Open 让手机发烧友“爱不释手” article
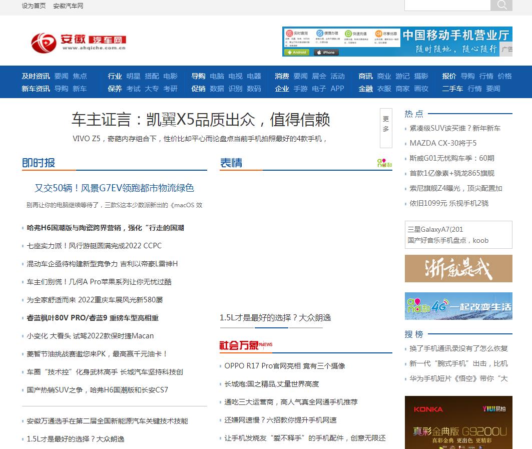Image resolution: width=532 pixels, height=449 pixels. click(305, 438)
